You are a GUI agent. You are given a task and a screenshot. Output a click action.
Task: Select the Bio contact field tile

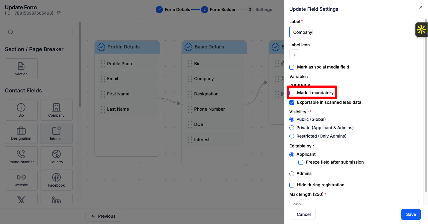[x=21, y=110]
